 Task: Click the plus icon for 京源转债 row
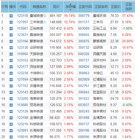click(x=11, y=137)
